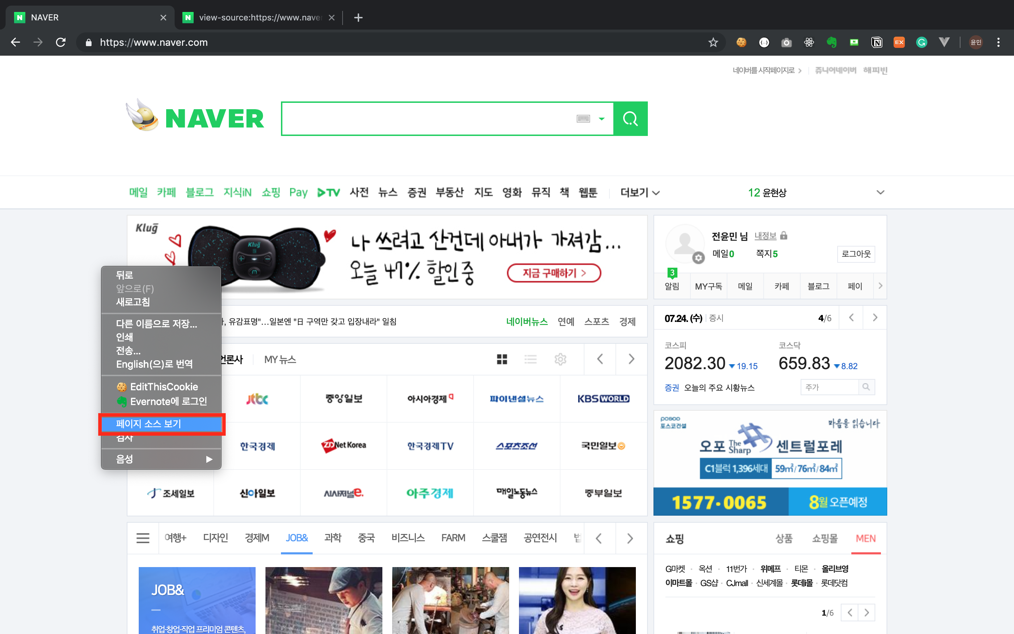The height and width of the screenshot is (634, 1014).
Task: Expand the search autocomplete dropdown arrow
Action: [x=602, y=119]
